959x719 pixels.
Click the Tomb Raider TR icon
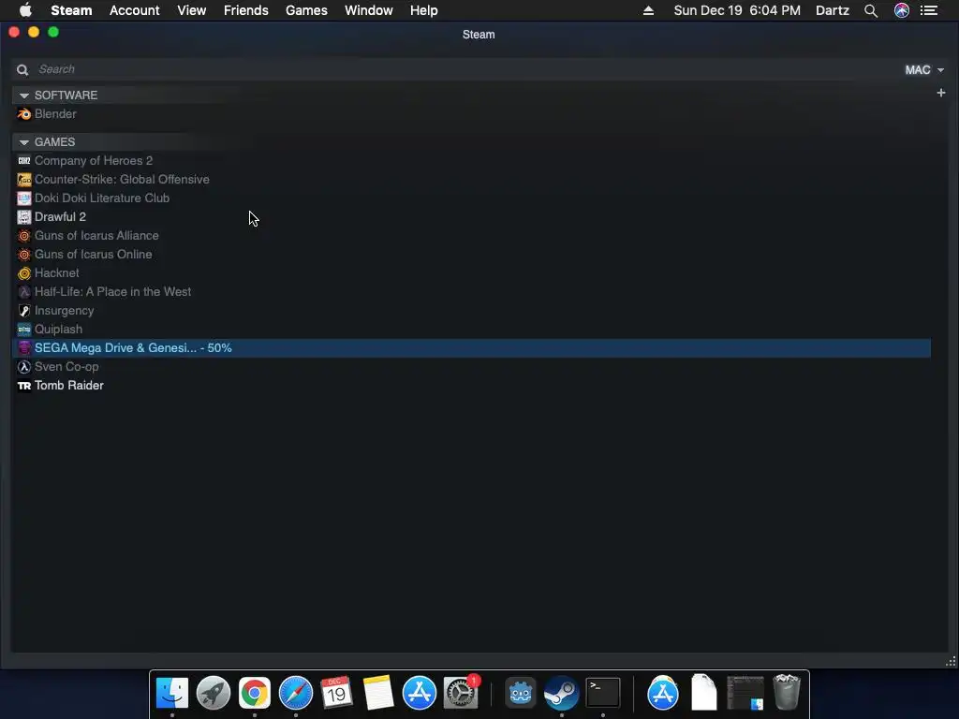pos(23,386)
